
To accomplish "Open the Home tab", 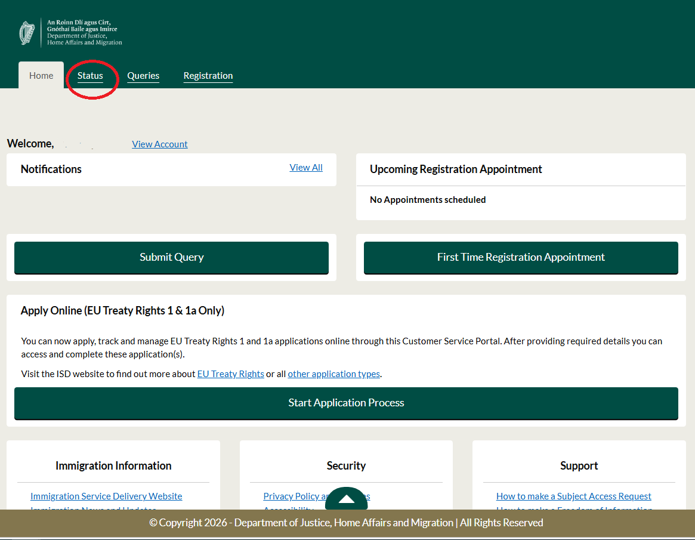I will [41, 75].
